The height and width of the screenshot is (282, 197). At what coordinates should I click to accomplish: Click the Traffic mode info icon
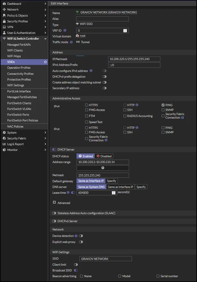click(71, 42)
